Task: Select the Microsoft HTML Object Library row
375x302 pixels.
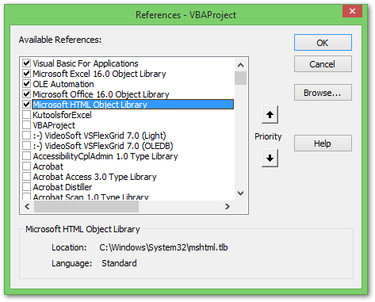Action: coord(133,105)
